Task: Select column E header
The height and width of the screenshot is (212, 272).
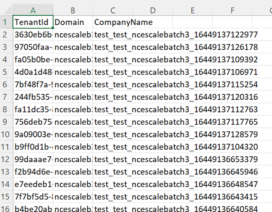Action: click(192, 10)
